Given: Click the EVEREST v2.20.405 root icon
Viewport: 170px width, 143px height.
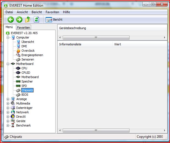Looking at the screenshot, I should (8, 33).
